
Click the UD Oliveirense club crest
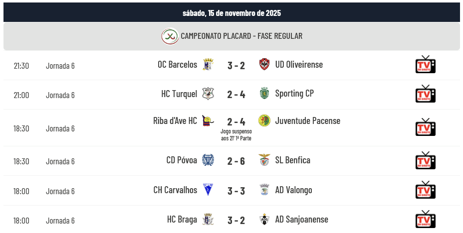pyautogui.click(x=264, y=65)
